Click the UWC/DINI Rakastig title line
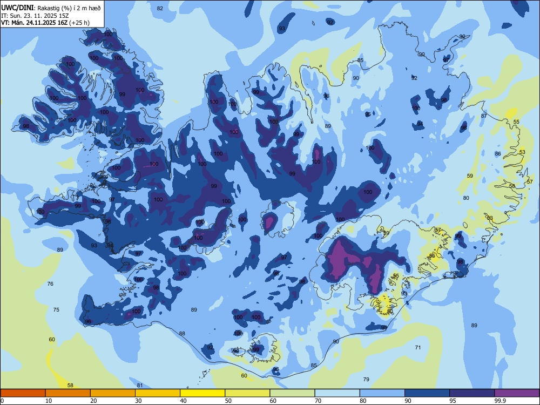540x405 pixels. (51, 8)
